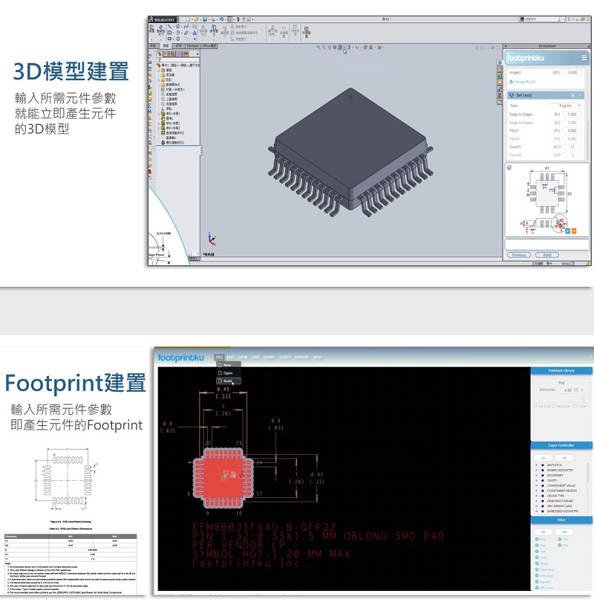Choose Open from the File menu
Image resolution: width=594 pixels, height=605 pixels.
pyautogui.click(x=228, y=373)
